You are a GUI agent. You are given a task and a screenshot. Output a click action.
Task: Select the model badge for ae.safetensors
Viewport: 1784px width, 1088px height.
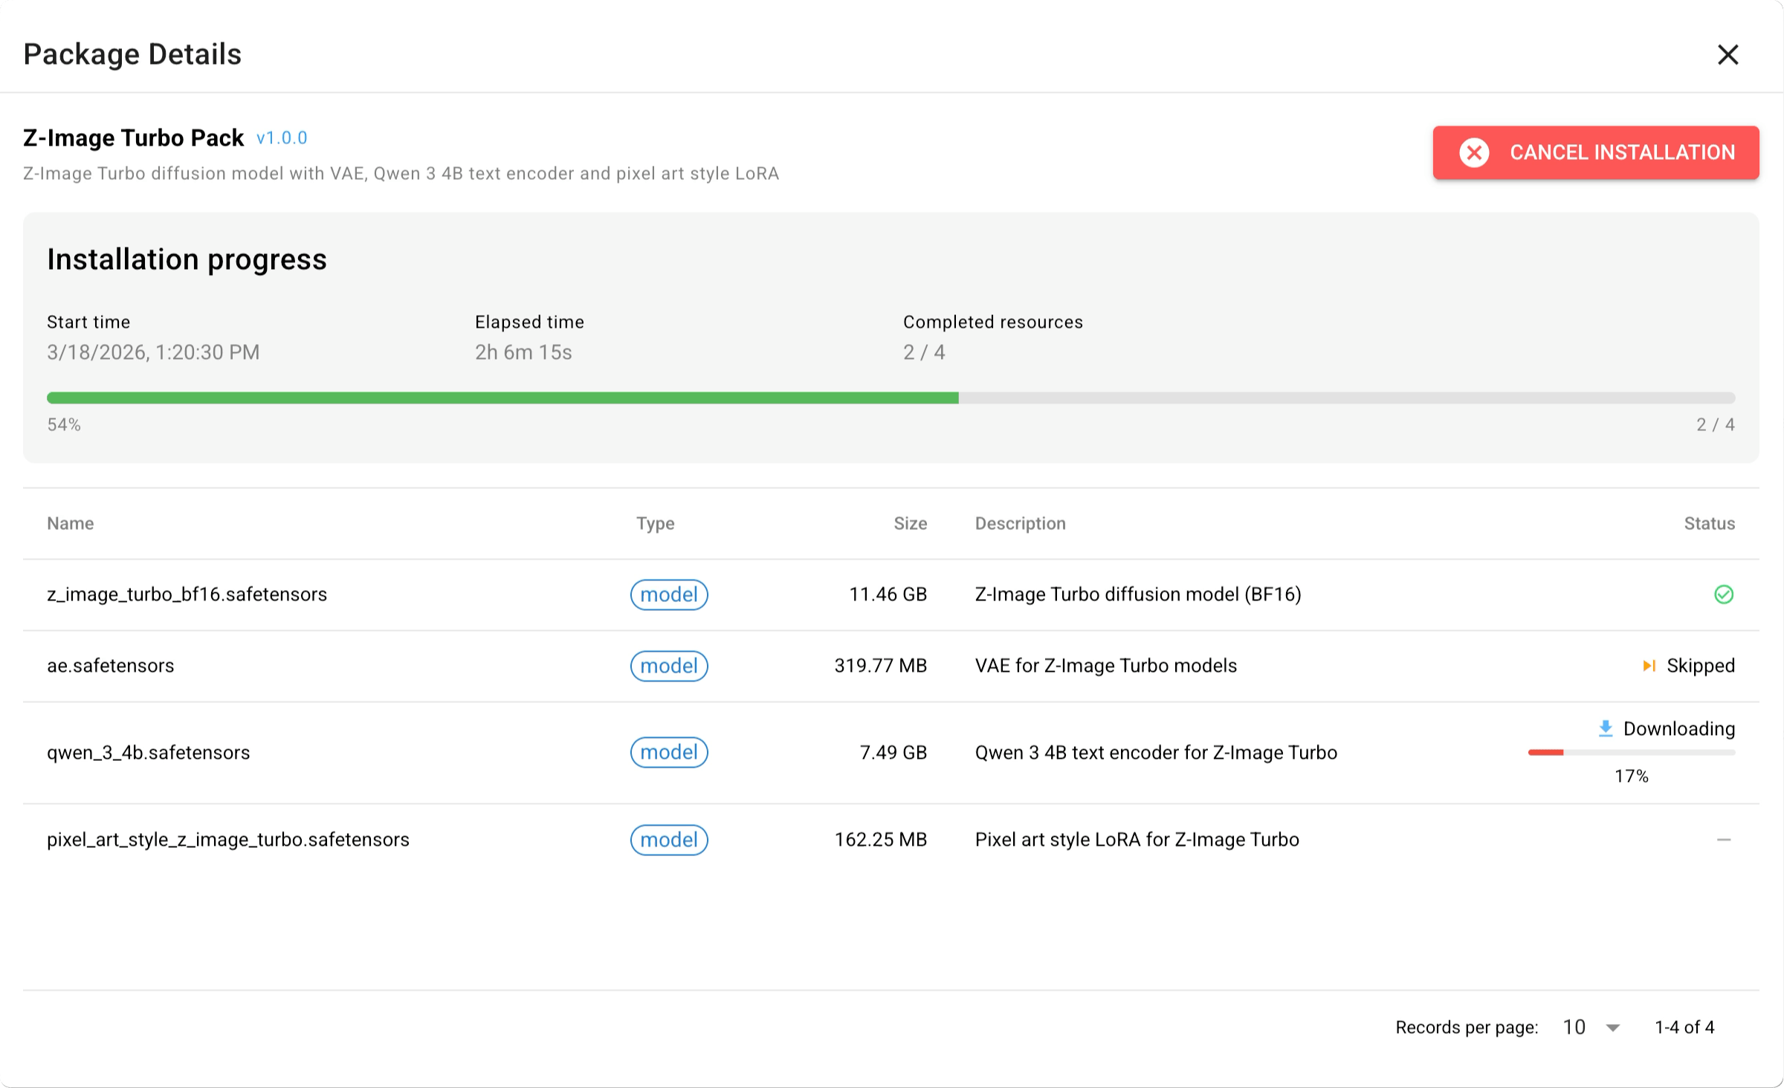tap(669, 666)
